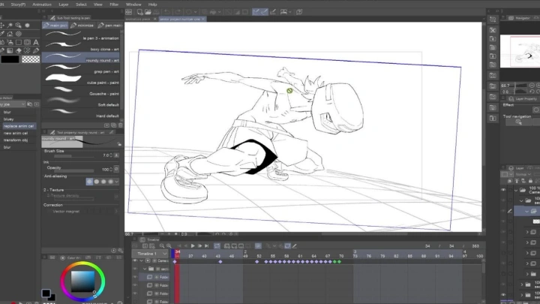Click the opacity settings icon
Image resolution: width=540 pixels, height=304 pixels.
(x=116, y=169)
